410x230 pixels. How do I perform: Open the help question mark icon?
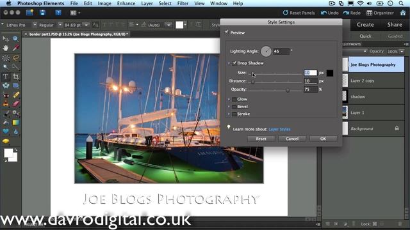58,13
